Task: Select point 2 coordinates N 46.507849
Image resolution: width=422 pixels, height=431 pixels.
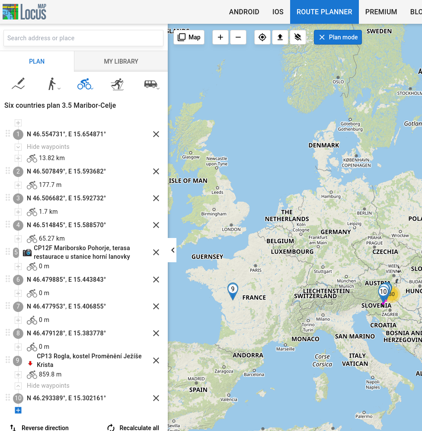Action: click(x=67, y=171)
